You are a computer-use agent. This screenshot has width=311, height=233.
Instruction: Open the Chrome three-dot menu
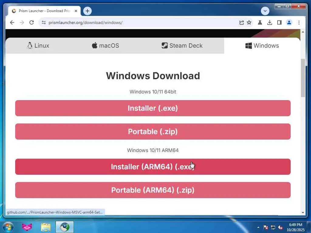point(299,22)
